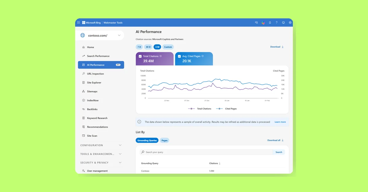Screen dimensions: 368x192
Task: Open the app launcher grid icon
Action: click(78, 22)
